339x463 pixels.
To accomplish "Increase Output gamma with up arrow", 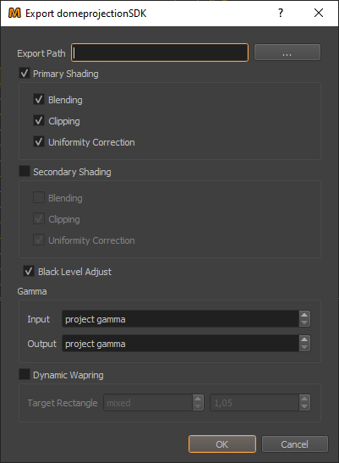I will click(304, 339).
